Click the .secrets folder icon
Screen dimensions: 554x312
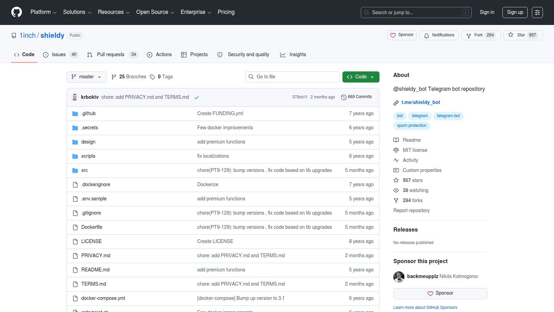[x=75, y=128]
